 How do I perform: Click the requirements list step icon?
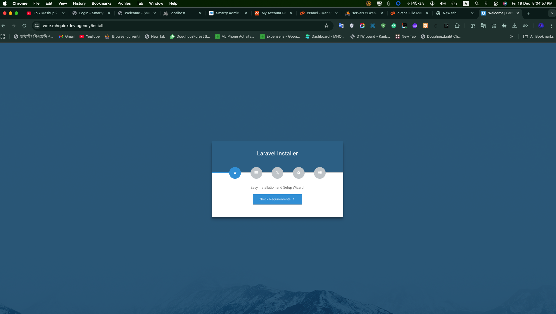coord(256,173)
